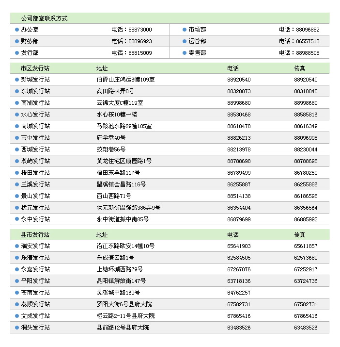Click the 传真 column header in 市区 table
The height and width of the screenshot is (347, 340).
tap(300, 68)
